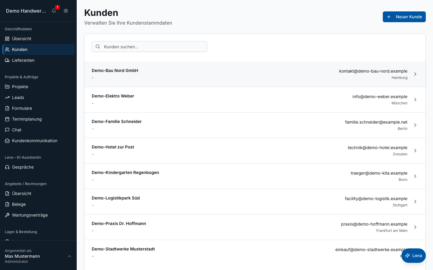The height and width of the screenshot is (270, 433).
Task: Click the Wartungsverträge wrench icon
Action: (7, 215)
